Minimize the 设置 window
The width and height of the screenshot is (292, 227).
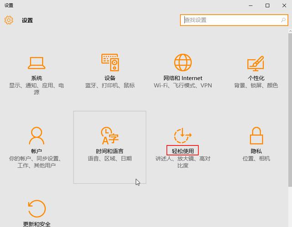[x=250, y=5]
